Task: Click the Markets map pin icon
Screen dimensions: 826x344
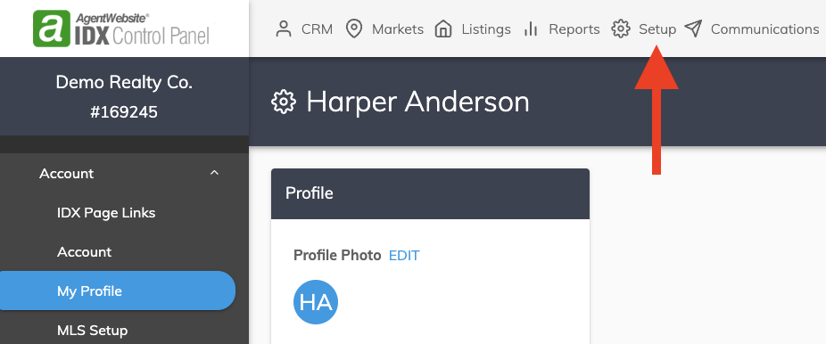Action: coord(353,29)
